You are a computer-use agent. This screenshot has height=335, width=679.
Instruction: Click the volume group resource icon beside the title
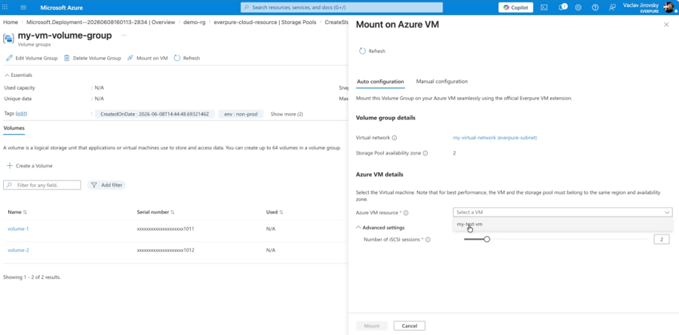(x=8, y=38)
